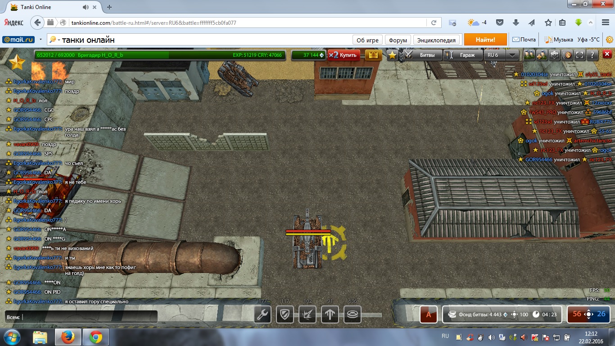Drop a mine supply
The height and width of the screenshot is (346, 615).
tap(353, 314)
